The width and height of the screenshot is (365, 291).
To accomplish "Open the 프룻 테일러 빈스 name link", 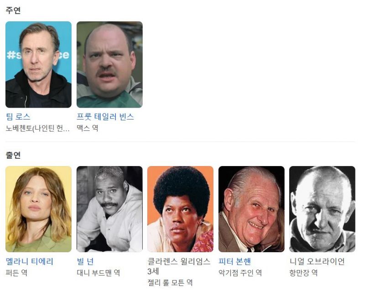I will point(105,117).
